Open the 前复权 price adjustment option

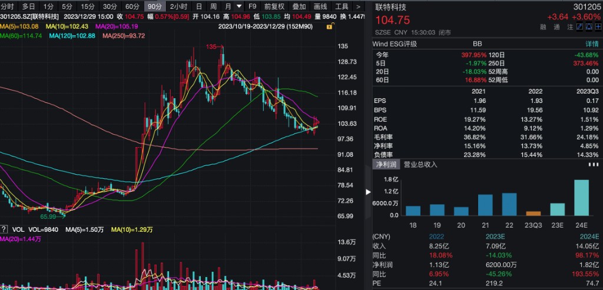point(274,6)
